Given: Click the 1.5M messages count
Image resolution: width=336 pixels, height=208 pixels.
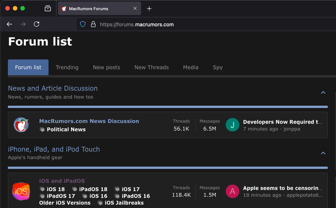Looking at the screenshot, I should point(210,195).
